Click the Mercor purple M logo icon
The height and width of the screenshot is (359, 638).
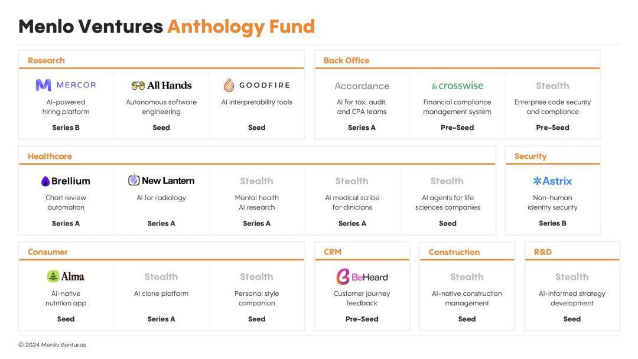[44, 85]
